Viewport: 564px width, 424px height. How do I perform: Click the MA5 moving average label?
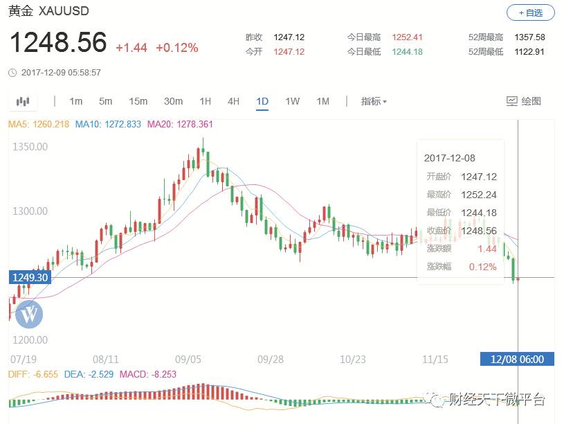point(38,125)
